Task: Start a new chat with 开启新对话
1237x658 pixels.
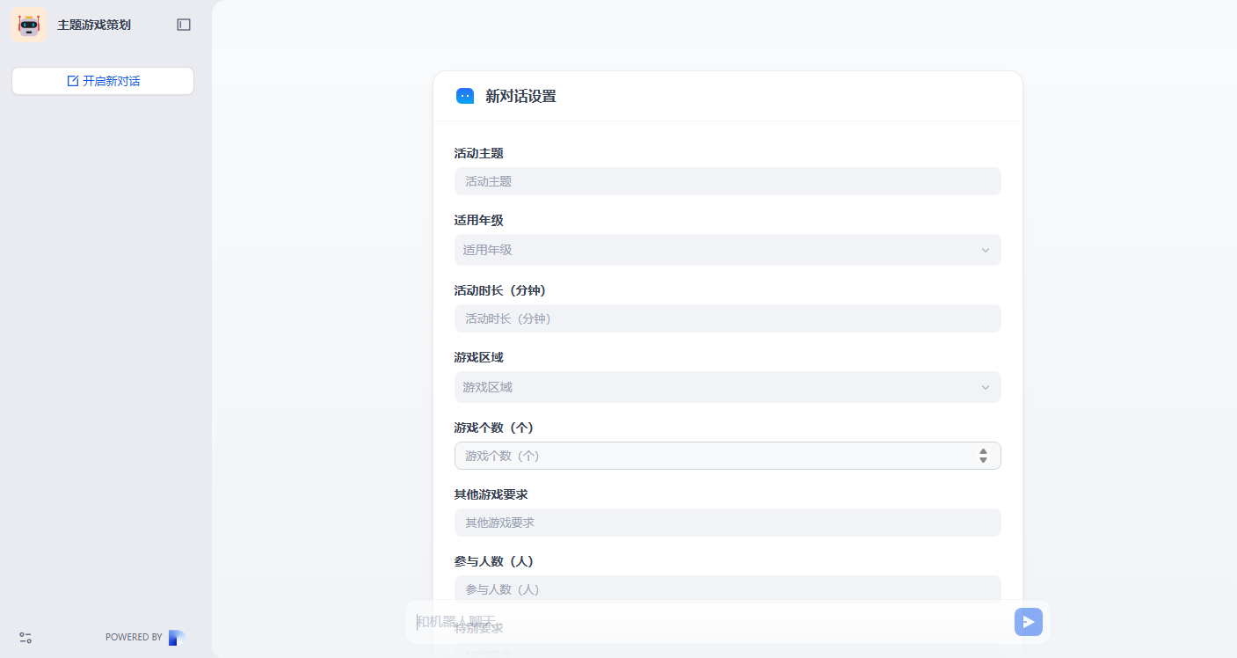Action: (x=103, y=81)
